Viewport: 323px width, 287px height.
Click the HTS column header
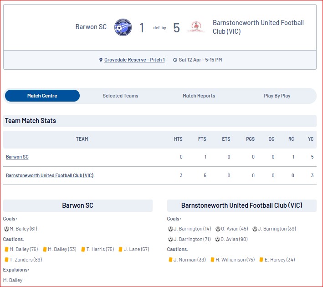click(x=178, y=139)
